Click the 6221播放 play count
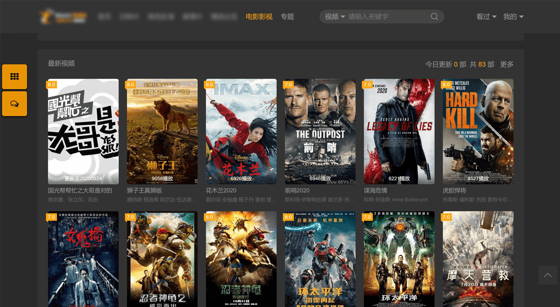Screen dimensions: 560x307 (399, 178)
